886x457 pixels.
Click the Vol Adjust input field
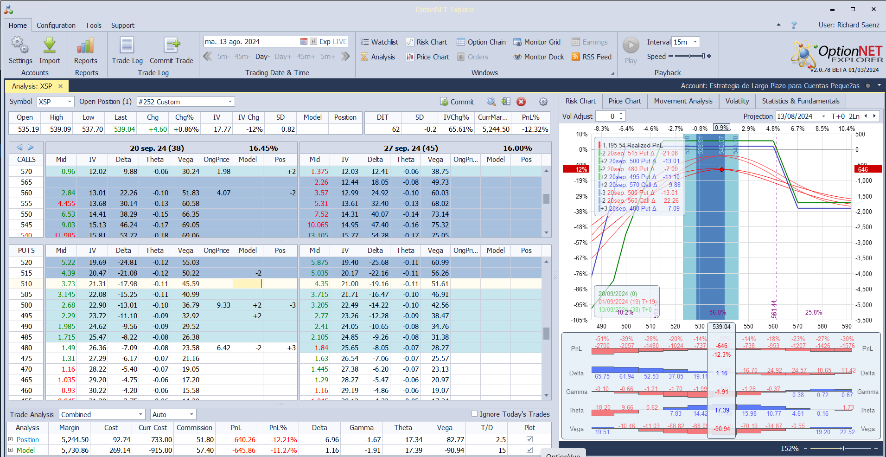pos(607,116)
